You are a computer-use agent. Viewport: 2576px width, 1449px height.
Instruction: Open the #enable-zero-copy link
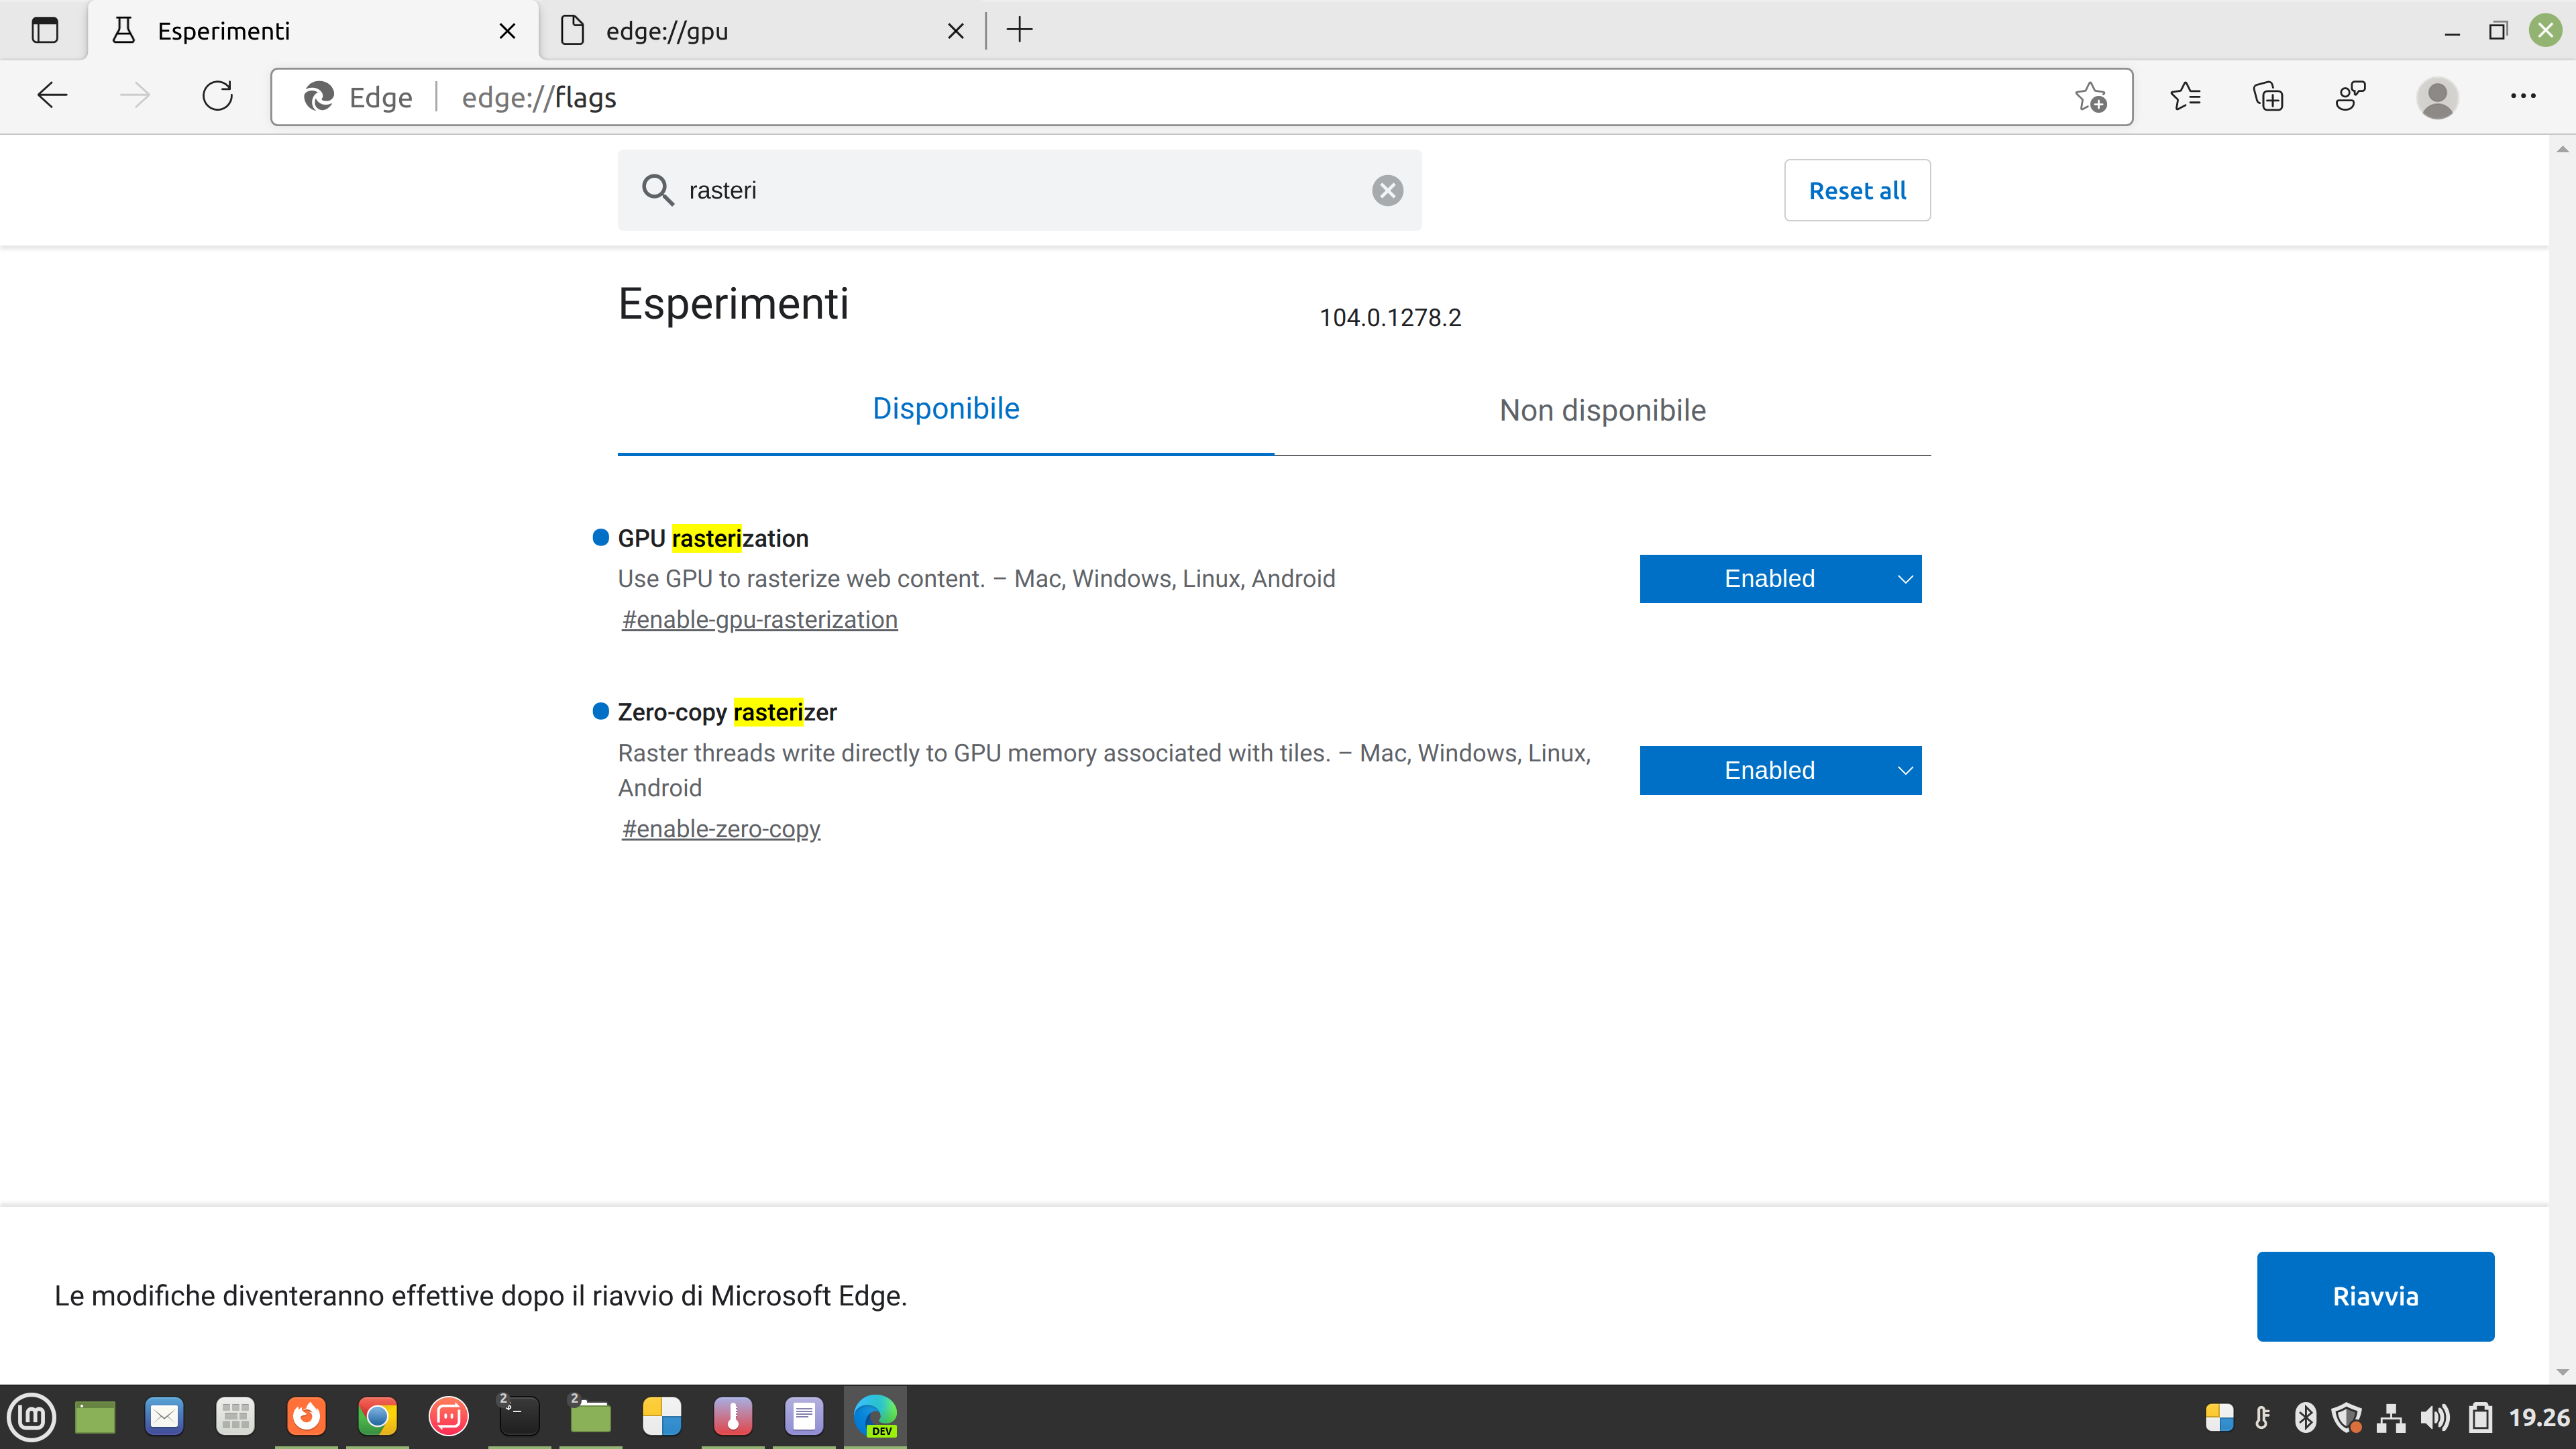(x=720, y=829)
